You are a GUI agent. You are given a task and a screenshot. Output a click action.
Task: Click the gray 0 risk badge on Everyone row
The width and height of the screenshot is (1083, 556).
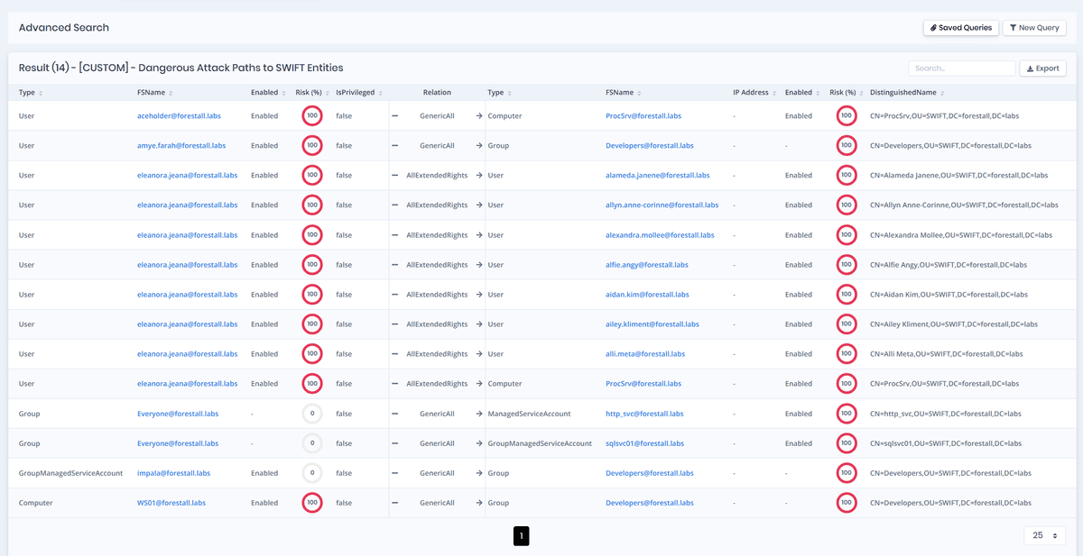(x=311, y=413)
